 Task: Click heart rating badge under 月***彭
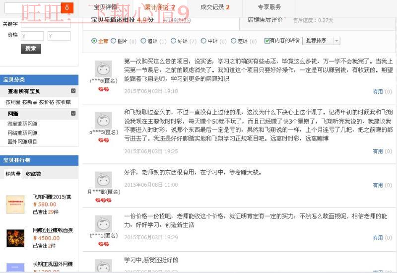[x=103, y=200]
